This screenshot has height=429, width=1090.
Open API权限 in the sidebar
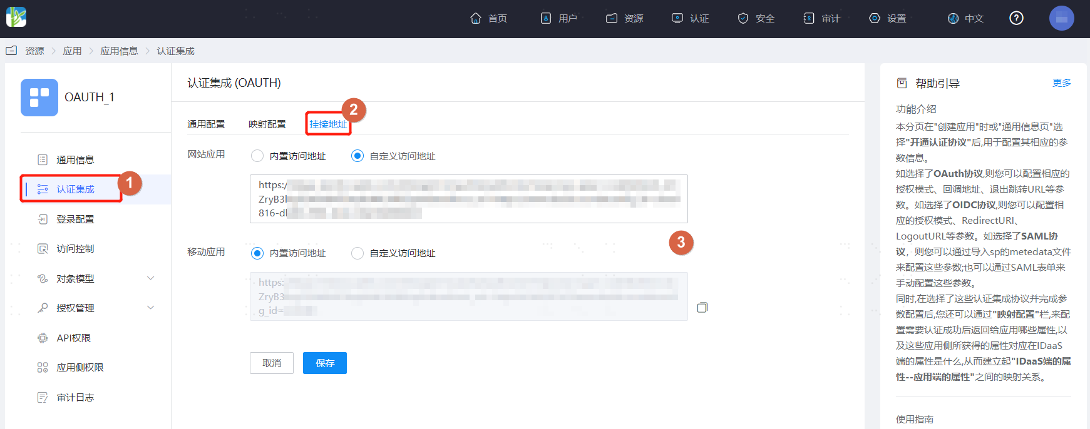[x=73, y=338]
